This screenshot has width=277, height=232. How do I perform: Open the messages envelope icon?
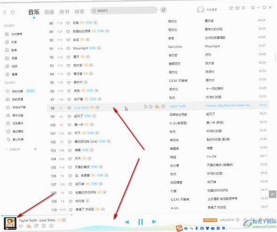(238, 8)
